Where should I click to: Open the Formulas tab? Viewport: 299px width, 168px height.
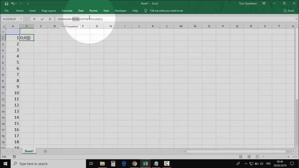click(x=67, y=11)
